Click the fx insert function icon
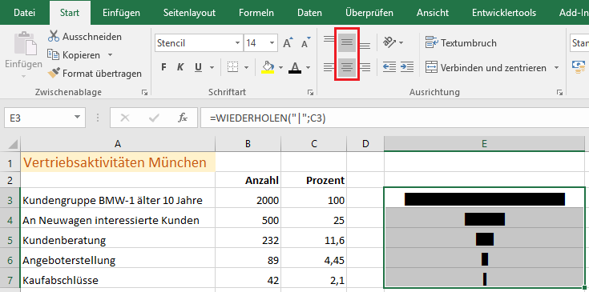 pos(183,118)
